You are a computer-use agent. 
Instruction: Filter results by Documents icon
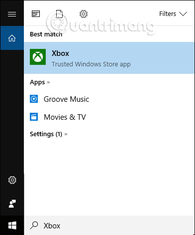[x=59, y=14]
